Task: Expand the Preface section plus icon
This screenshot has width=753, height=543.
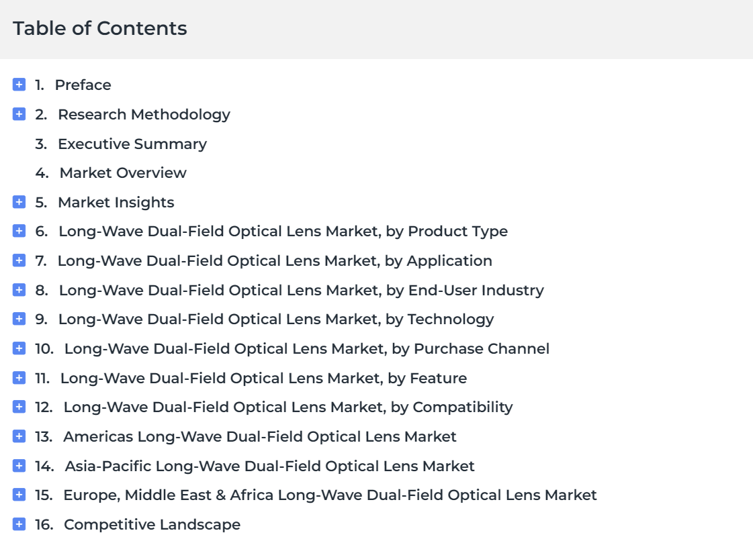Action: tap(19, 85)
